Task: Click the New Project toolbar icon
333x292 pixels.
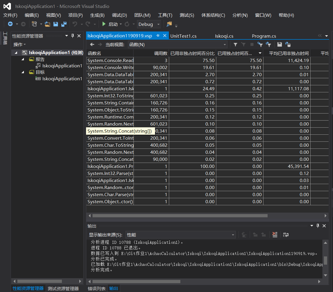Action: pos(34,24)
